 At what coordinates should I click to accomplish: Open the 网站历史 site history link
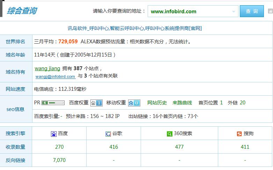tap(157, 103)
